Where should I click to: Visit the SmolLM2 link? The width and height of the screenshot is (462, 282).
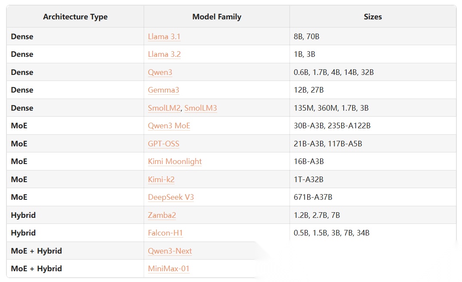pyautogui.click(x=164, y=108)
